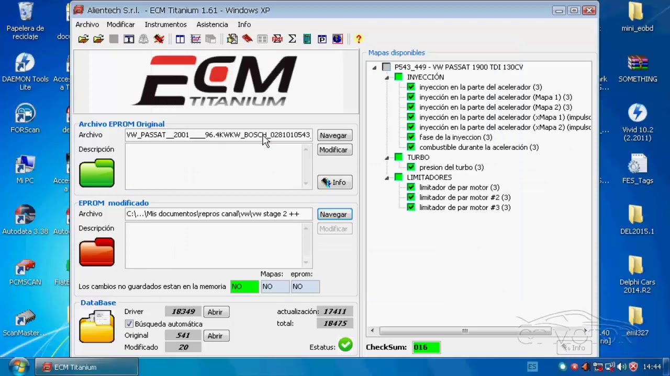Viewport: 670px width, 376px height.
Task: Click the two-column table view icon
Action: (x=180, y=39)
